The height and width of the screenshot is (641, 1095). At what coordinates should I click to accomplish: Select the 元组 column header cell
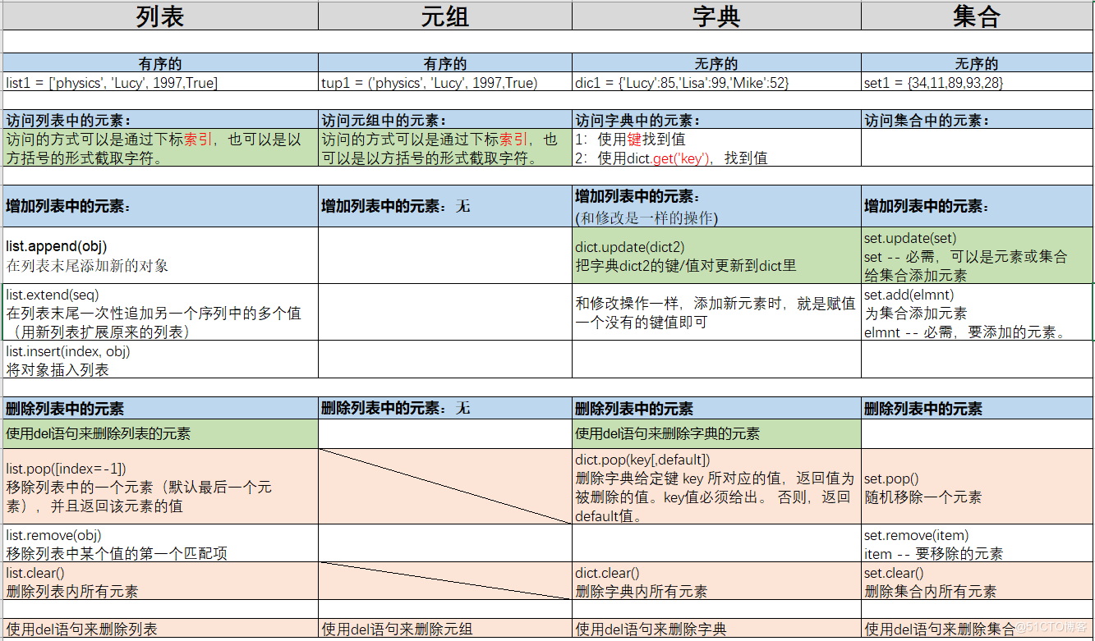(x=445, y=16)
